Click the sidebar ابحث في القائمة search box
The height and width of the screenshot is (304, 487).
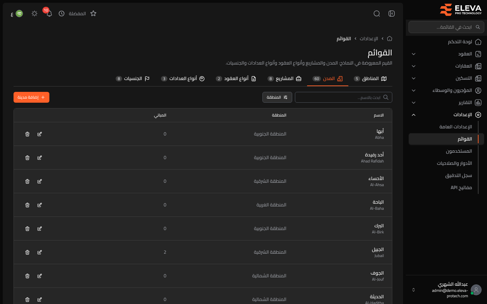[446, 27]
